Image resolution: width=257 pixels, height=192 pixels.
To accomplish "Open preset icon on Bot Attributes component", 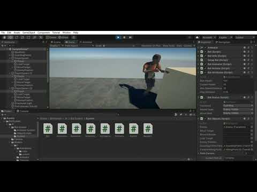I will click(248, 73).
